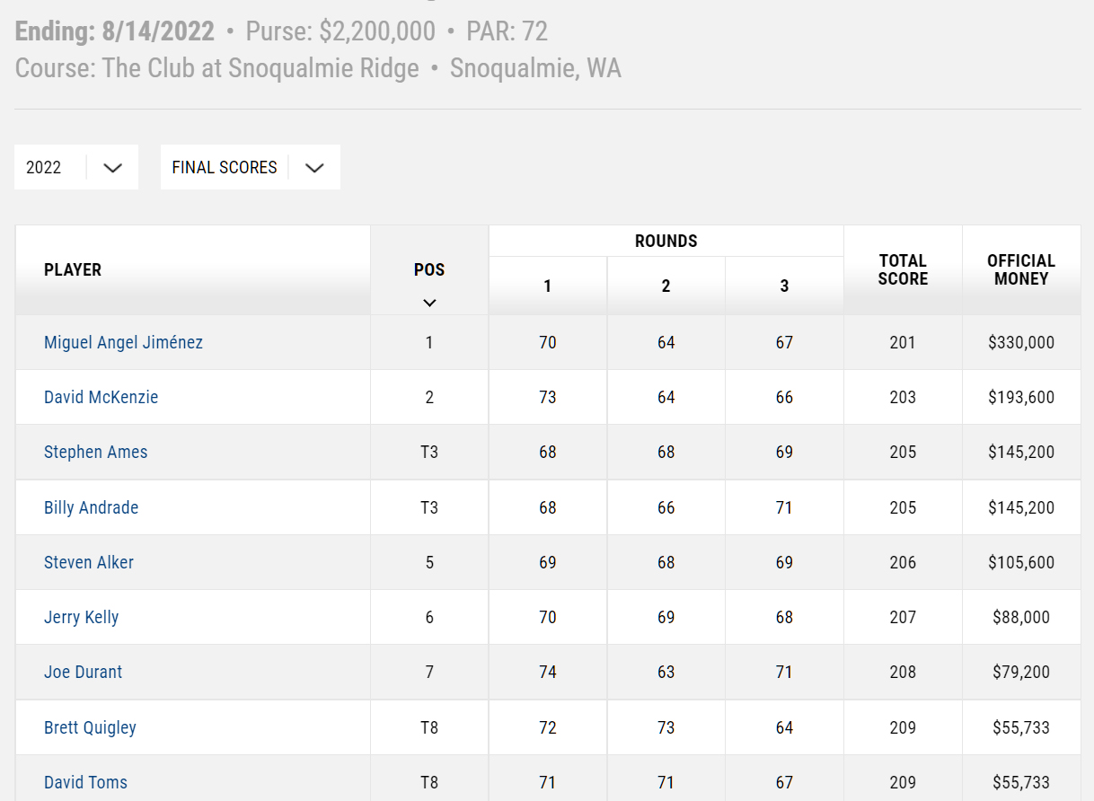
Task: Open David McKenzie player profile
Action: click(101, 397)
